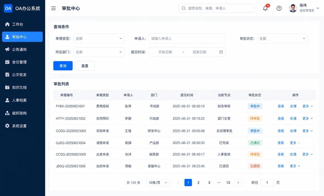The width and height of the screenshot is (324, 196).
Task: Click 查看 for JBSQ-20250621006
Action: tap(281, 166)
